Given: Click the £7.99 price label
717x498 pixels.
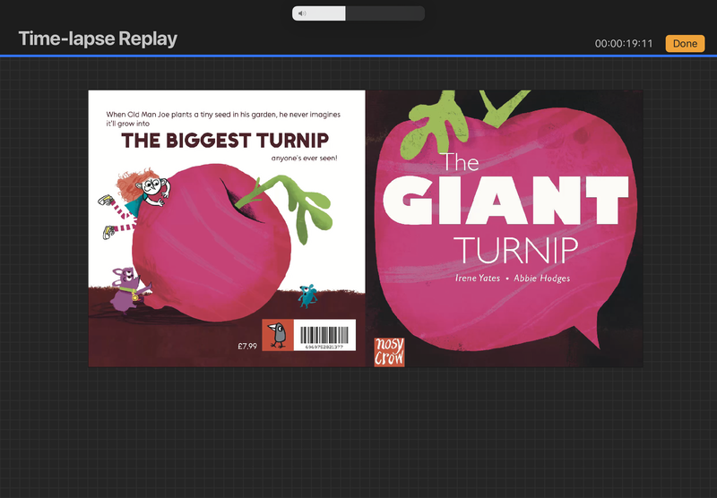Looking at the screenshot, I should pos(247,345).
